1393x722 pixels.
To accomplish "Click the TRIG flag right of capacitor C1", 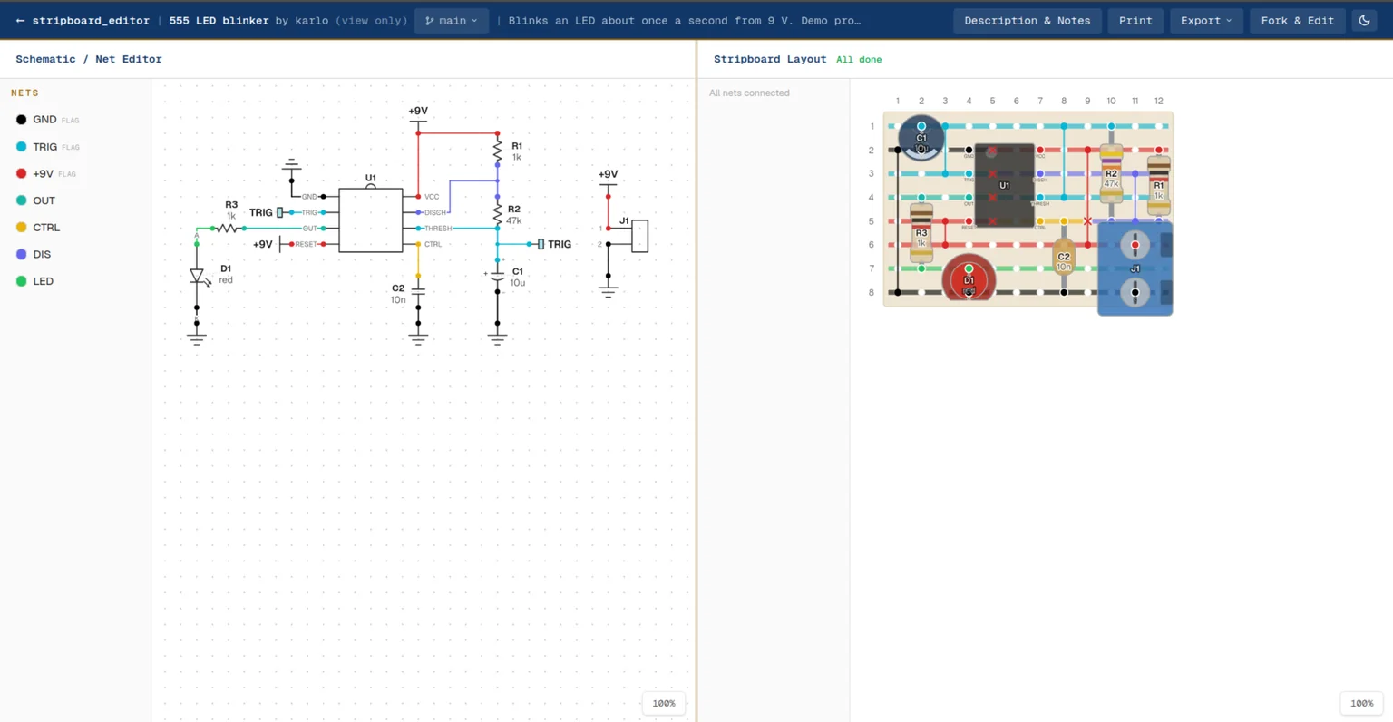I will pos(554,244).
